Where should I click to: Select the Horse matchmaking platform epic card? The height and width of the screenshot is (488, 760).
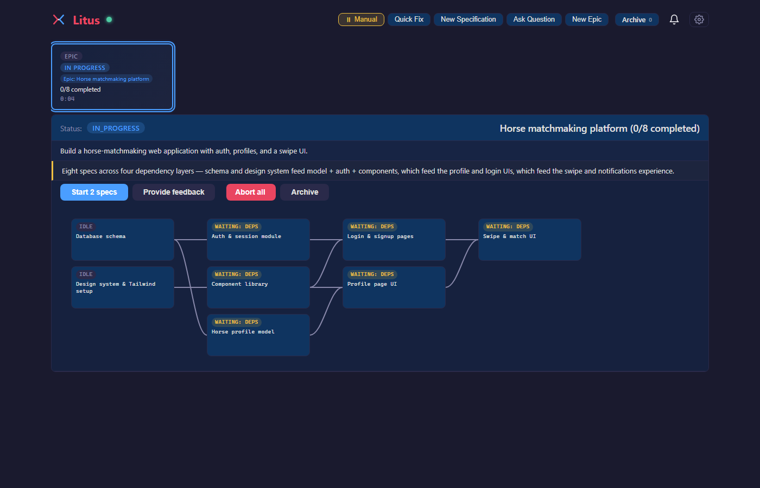coord(113,76)
